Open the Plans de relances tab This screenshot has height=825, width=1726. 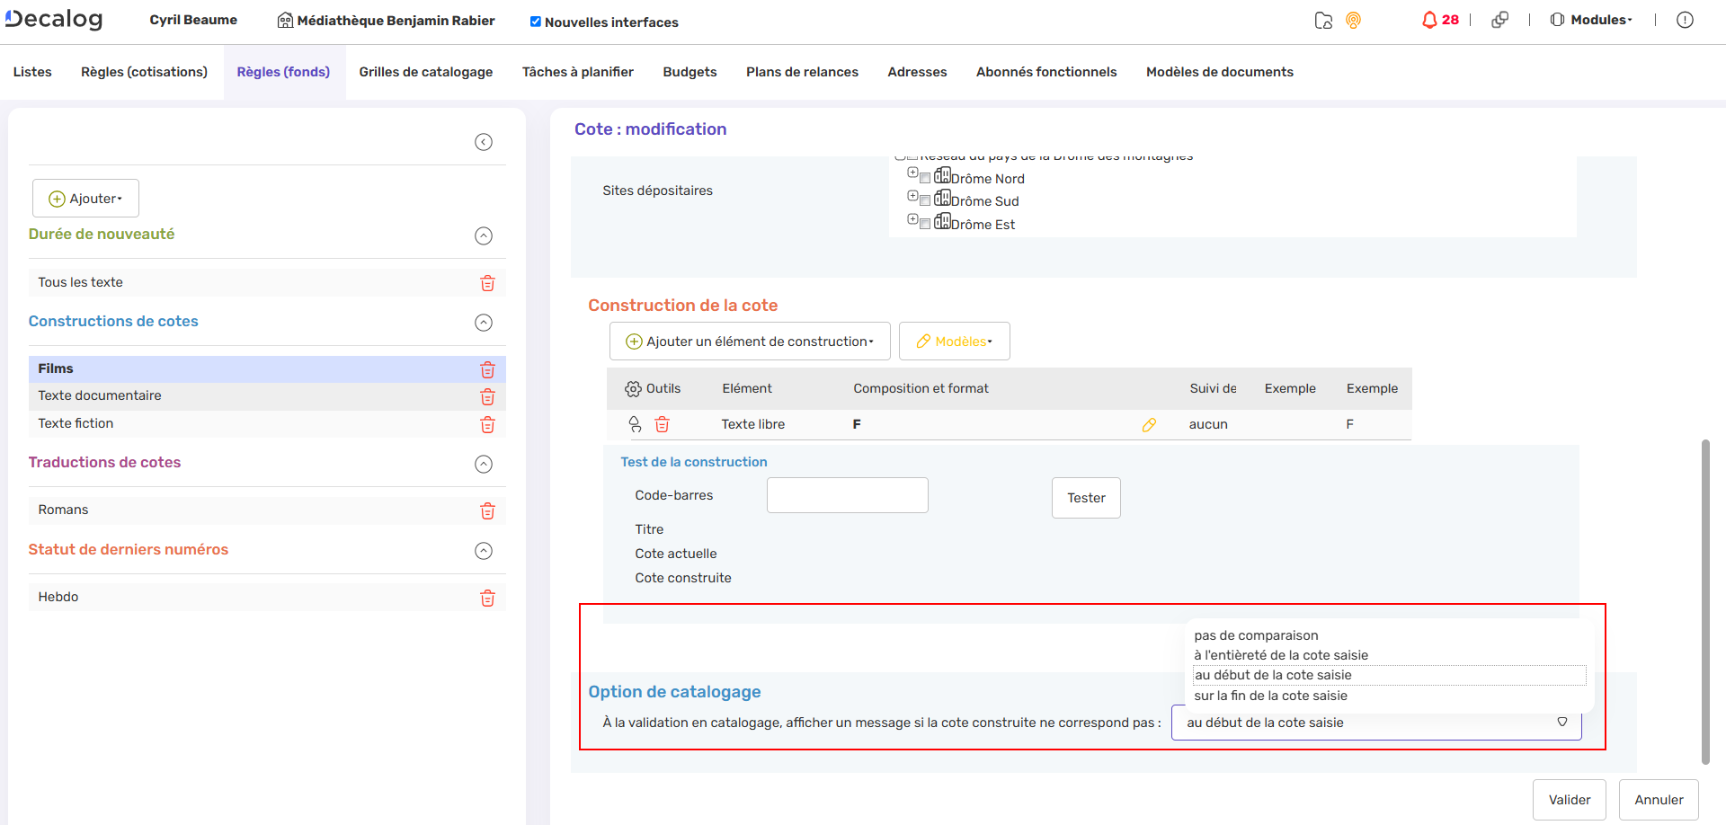[802, 71]
